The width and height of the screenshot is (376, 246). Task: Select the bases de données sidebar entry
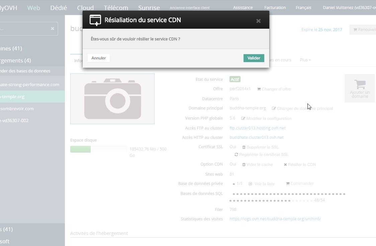[25, 71]
